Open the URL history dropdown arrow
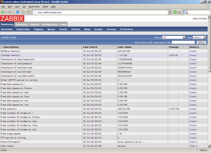The image size is (211, 153). point(169,12)
